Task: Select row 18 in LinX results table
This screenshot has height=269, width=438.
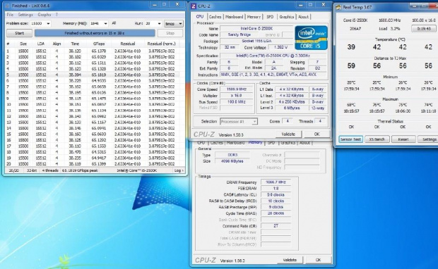Action: (x=92, y=152)
